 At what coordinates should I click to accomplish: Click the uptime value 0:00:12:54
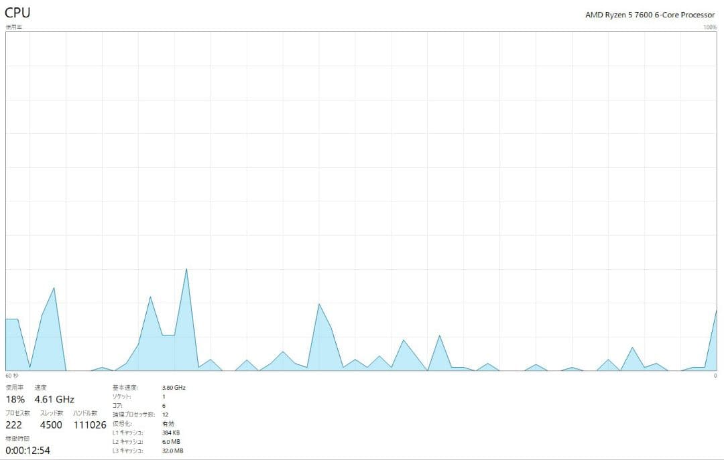(x=27, y=450)
